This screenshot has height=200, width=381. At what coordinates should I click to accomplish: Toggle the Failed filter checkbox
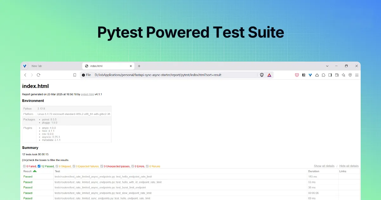24,166
